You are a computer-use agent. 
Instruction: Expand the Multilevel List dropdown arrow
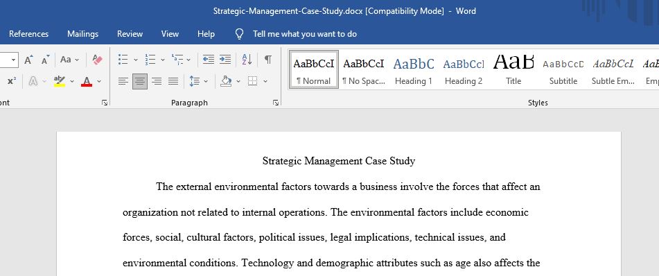pyautogui.click(x=188, y=60)
